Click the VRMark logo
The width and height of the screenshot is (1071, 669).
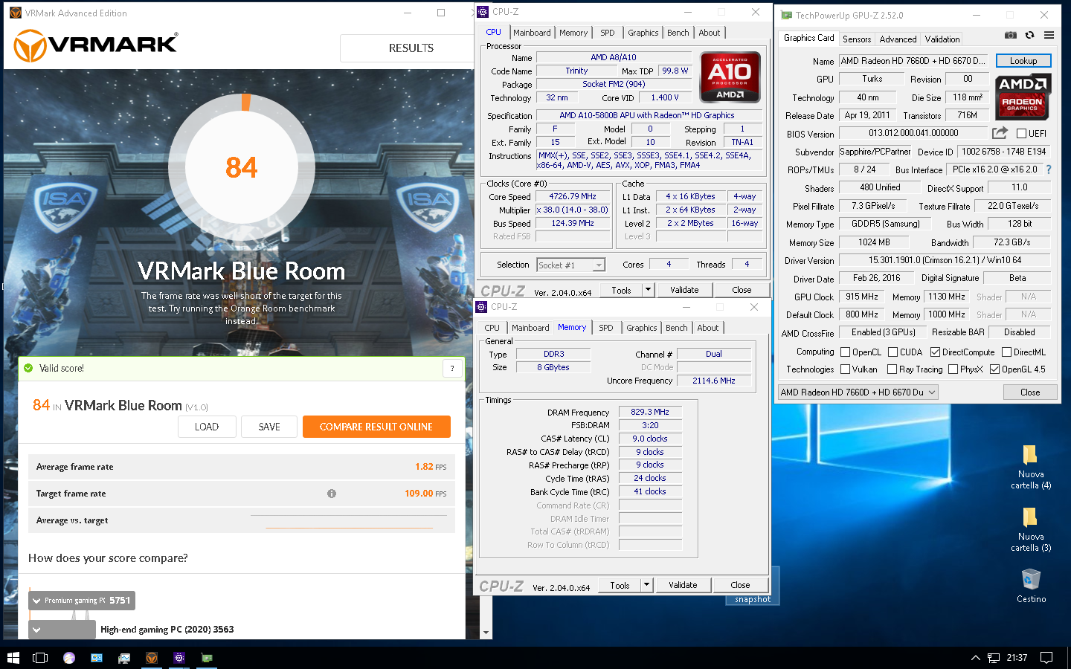pos(96,46)
